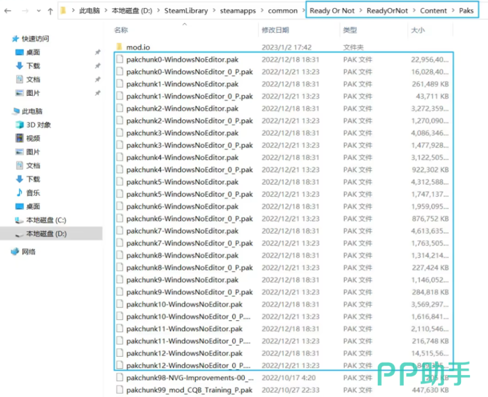Go back using the back arrow

click(8, 11)
